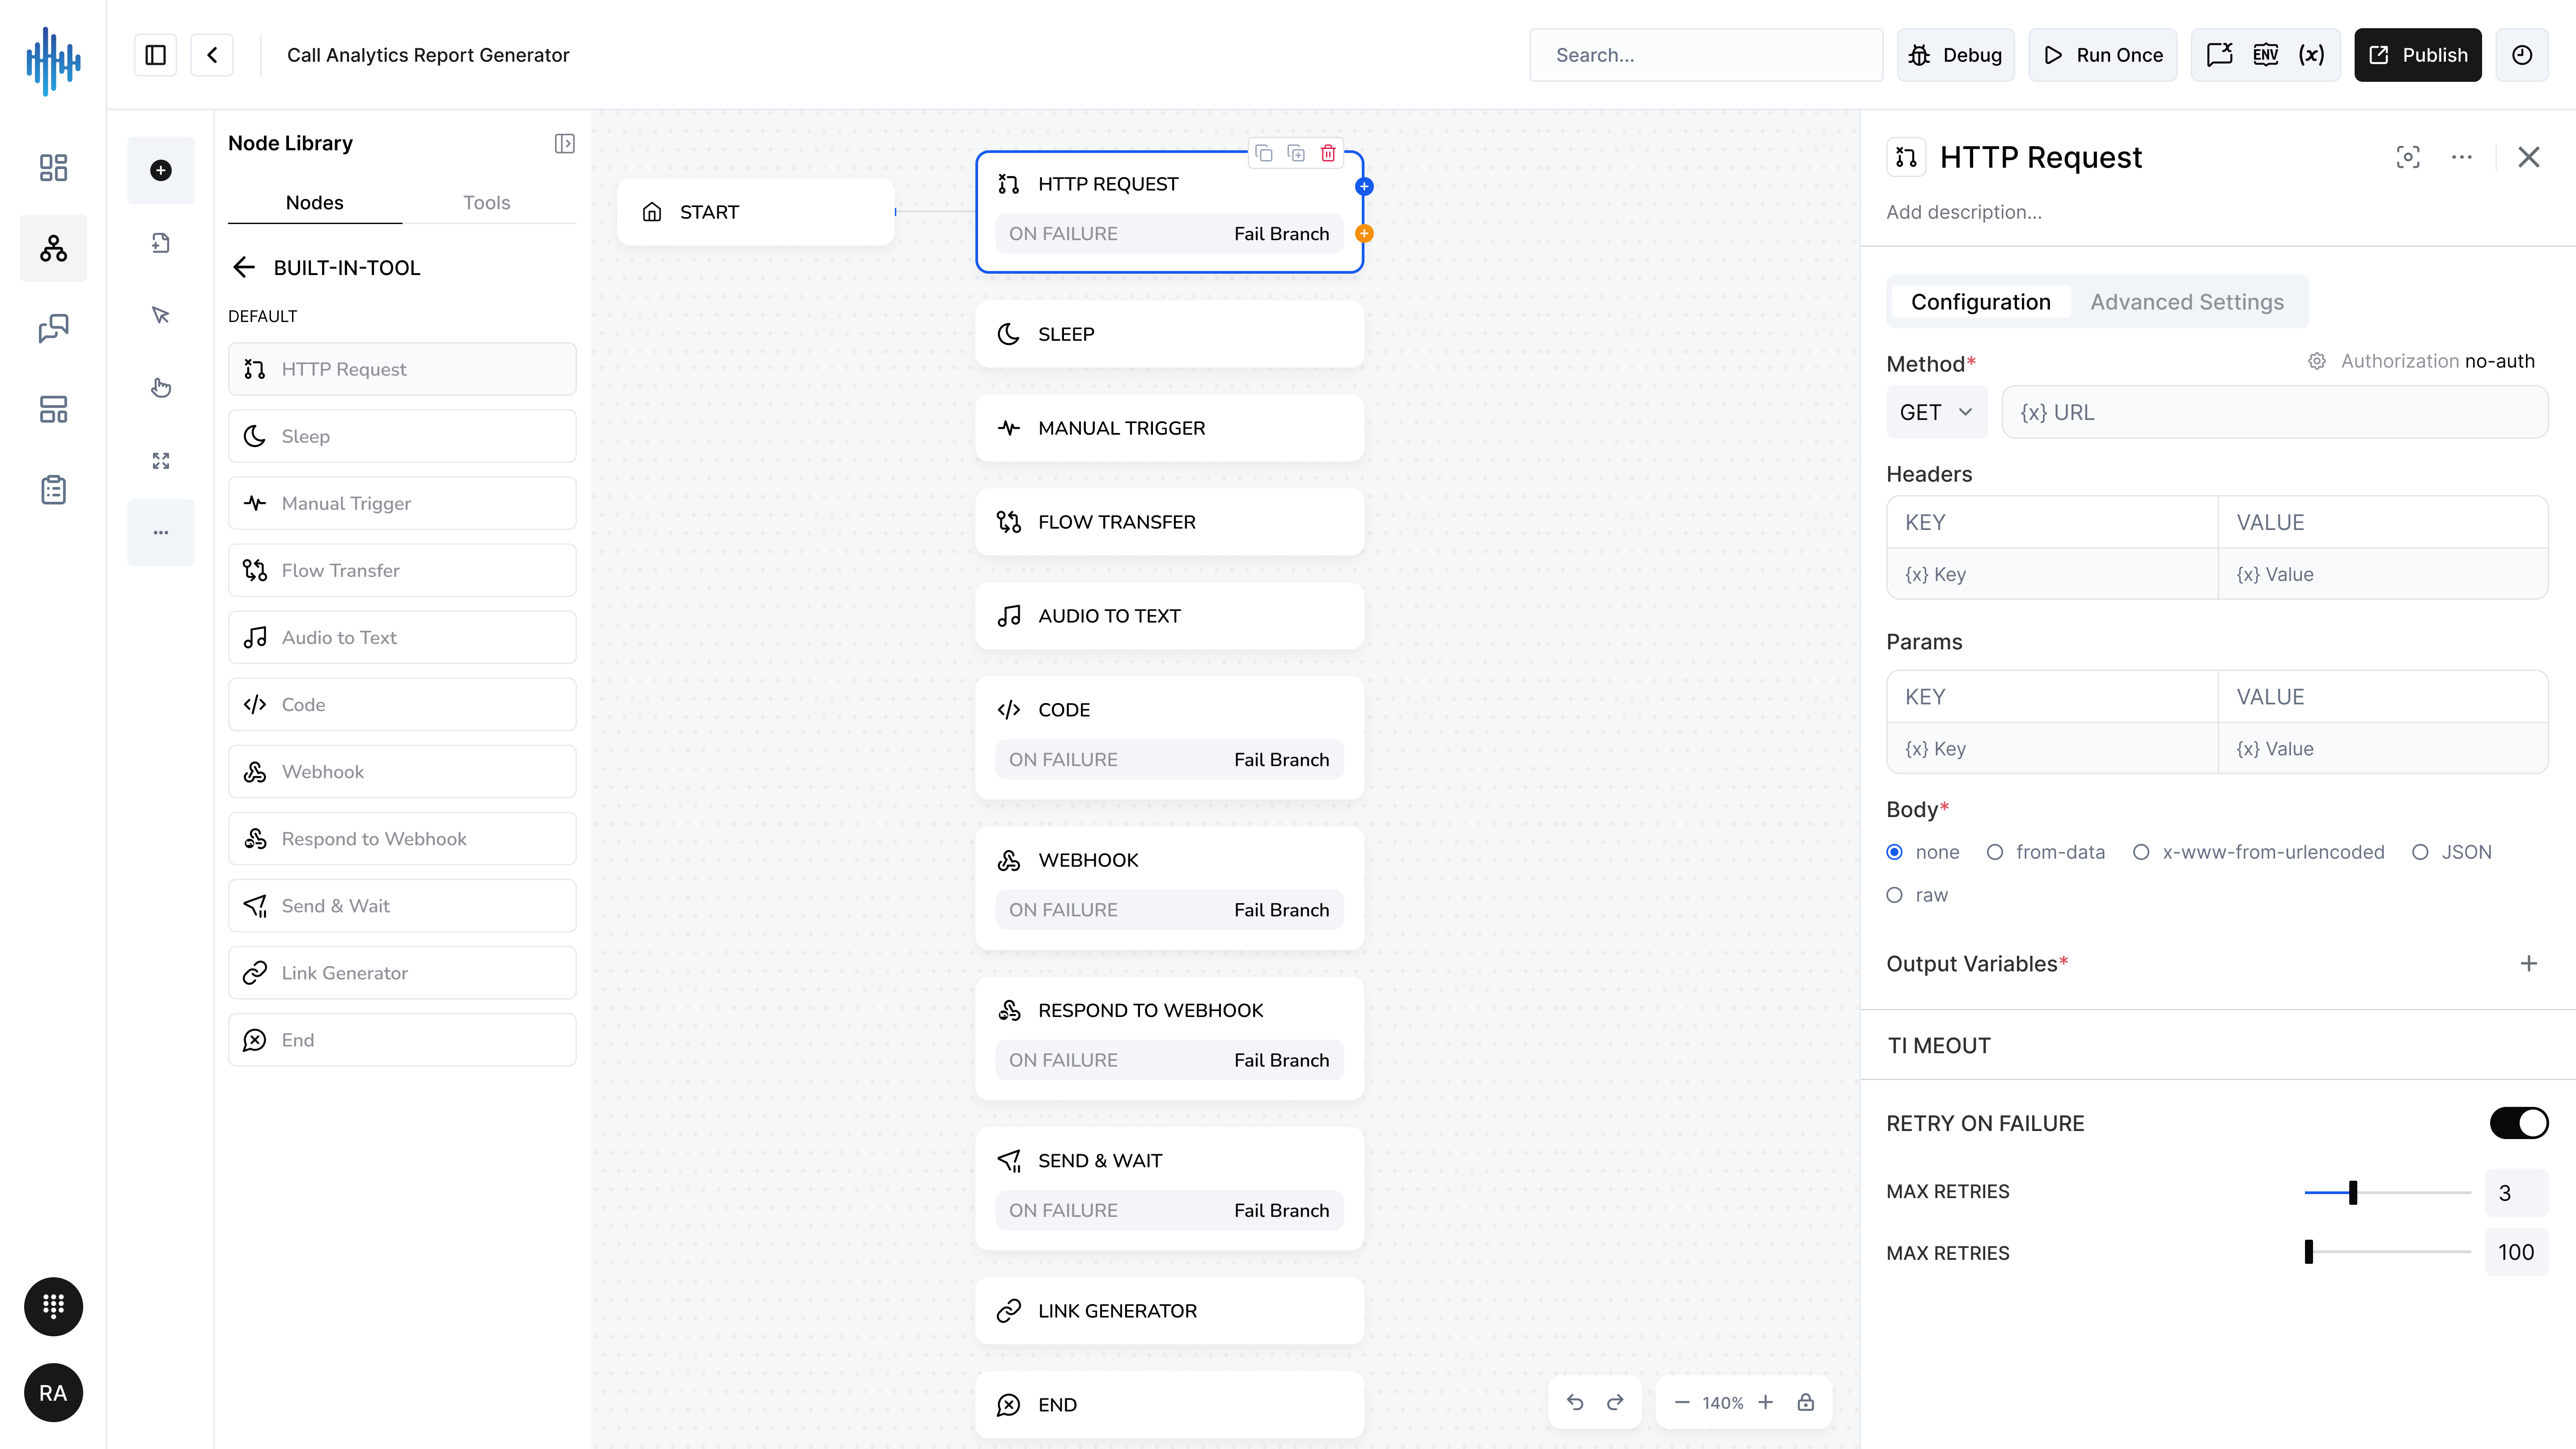Click the import file tool icon

(161, 243)
